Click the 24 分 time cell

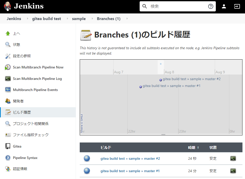tap(192, 171)
